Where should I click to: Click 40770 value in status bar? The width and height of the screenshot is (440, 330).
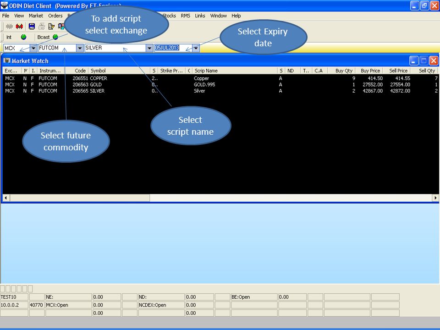tap(37, 305)
